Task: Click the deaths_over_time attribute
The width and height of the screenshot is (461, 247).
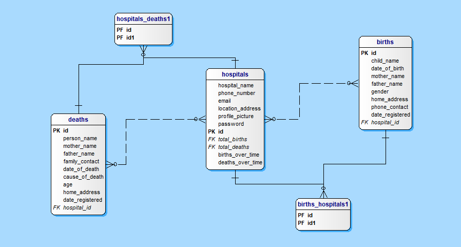Action: [x=240, y=162]
